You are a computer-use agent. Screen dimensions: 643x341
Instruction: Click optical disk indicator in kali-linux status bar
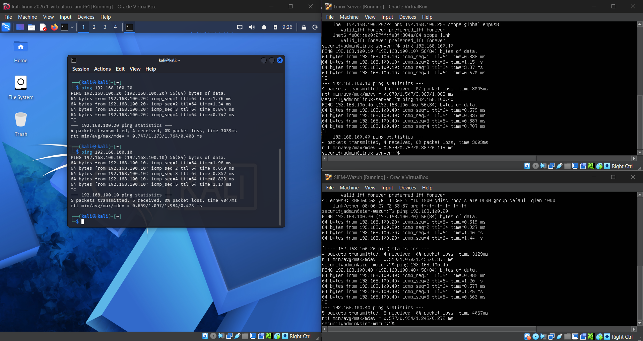coord(213,336)
